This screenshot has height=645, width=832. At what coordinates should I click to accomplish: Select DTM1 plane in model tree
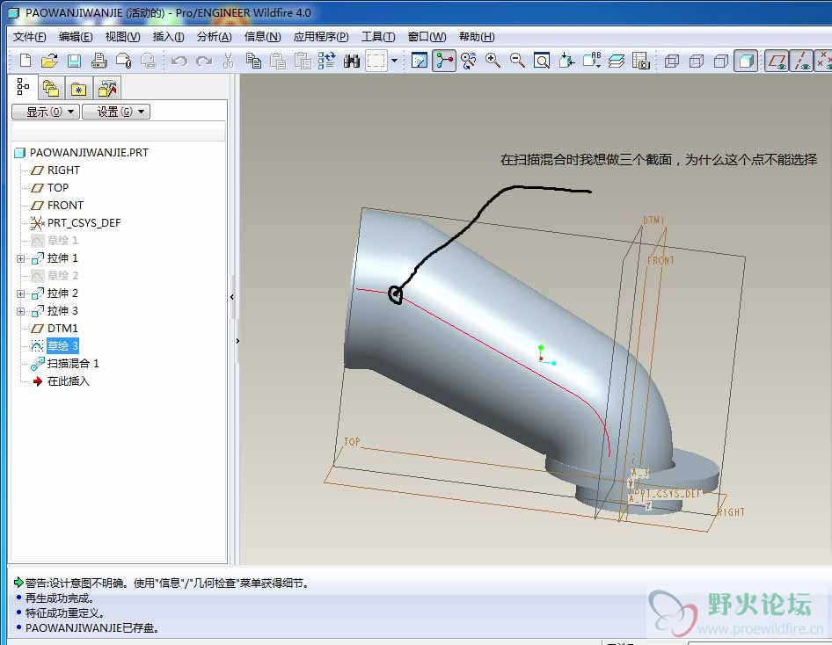pos(62,328)
